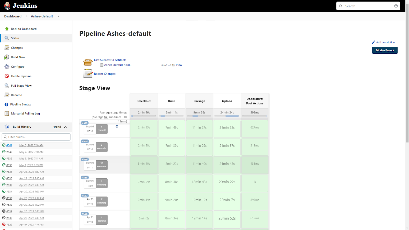Click the small circular icon beside build #541 row

click(117, 126)
